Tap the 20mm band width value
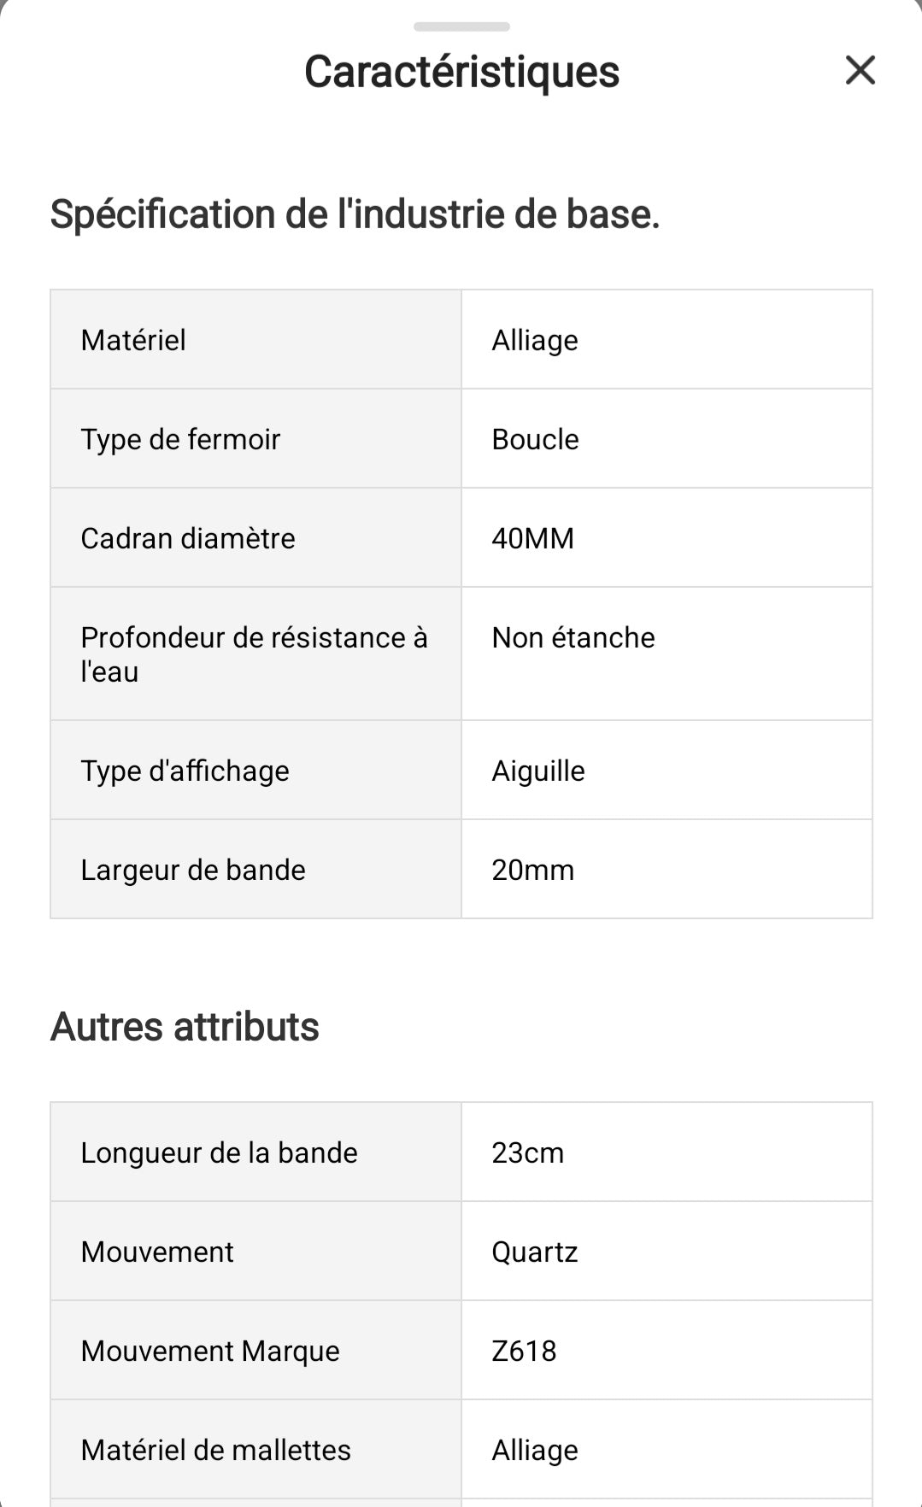 click(532, 870)
